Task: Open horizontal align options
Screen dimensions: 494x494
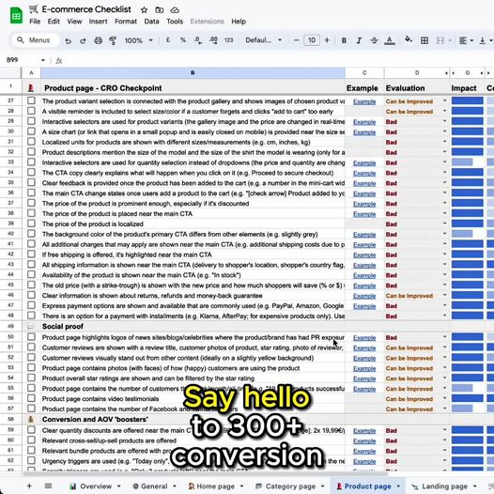Action: (x=466, y=40)
